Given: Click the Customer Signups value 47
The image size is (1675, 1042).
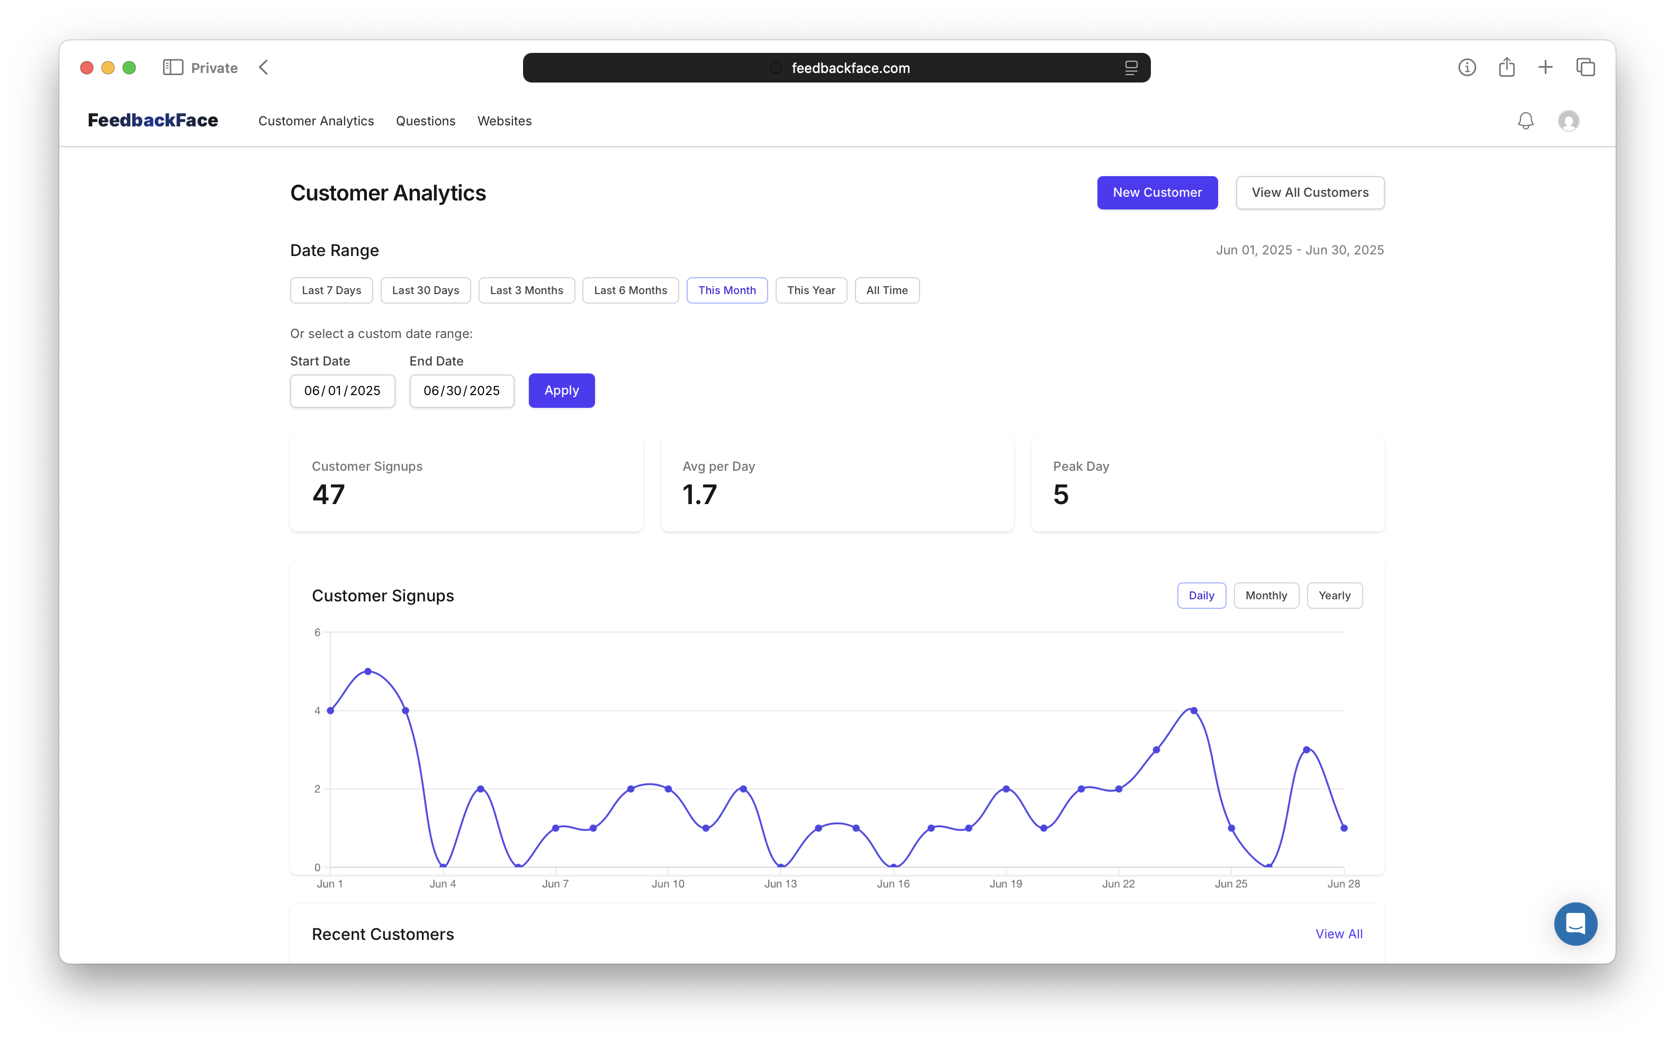Looking at the screenshot, I should coord(328,495).
